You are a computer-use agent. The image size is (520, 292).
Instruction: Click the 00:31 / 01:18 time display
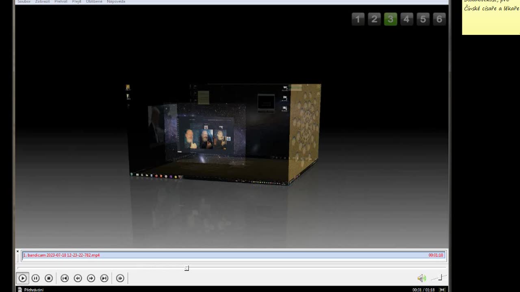(x=423, y=290)
